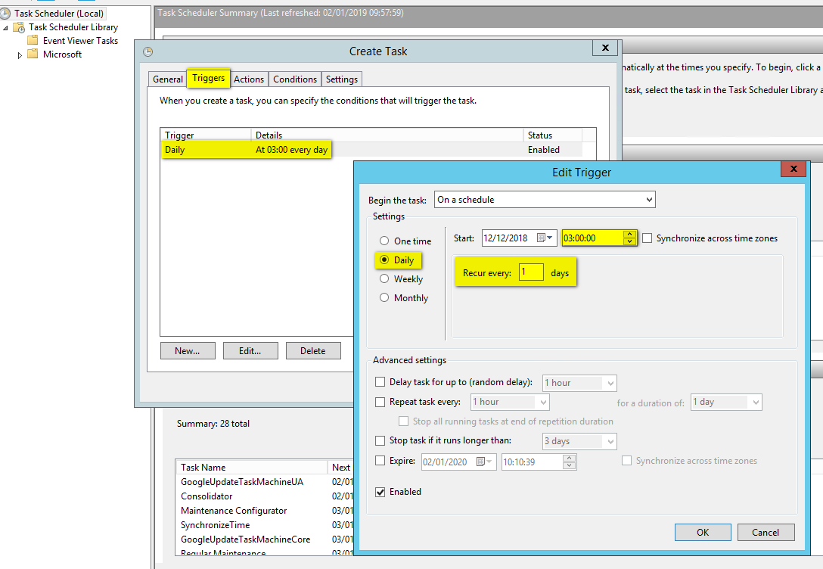Click the Event Viewer Tasks folder icon
Viewport: 823px width, 569px height.
pos(33,41)
